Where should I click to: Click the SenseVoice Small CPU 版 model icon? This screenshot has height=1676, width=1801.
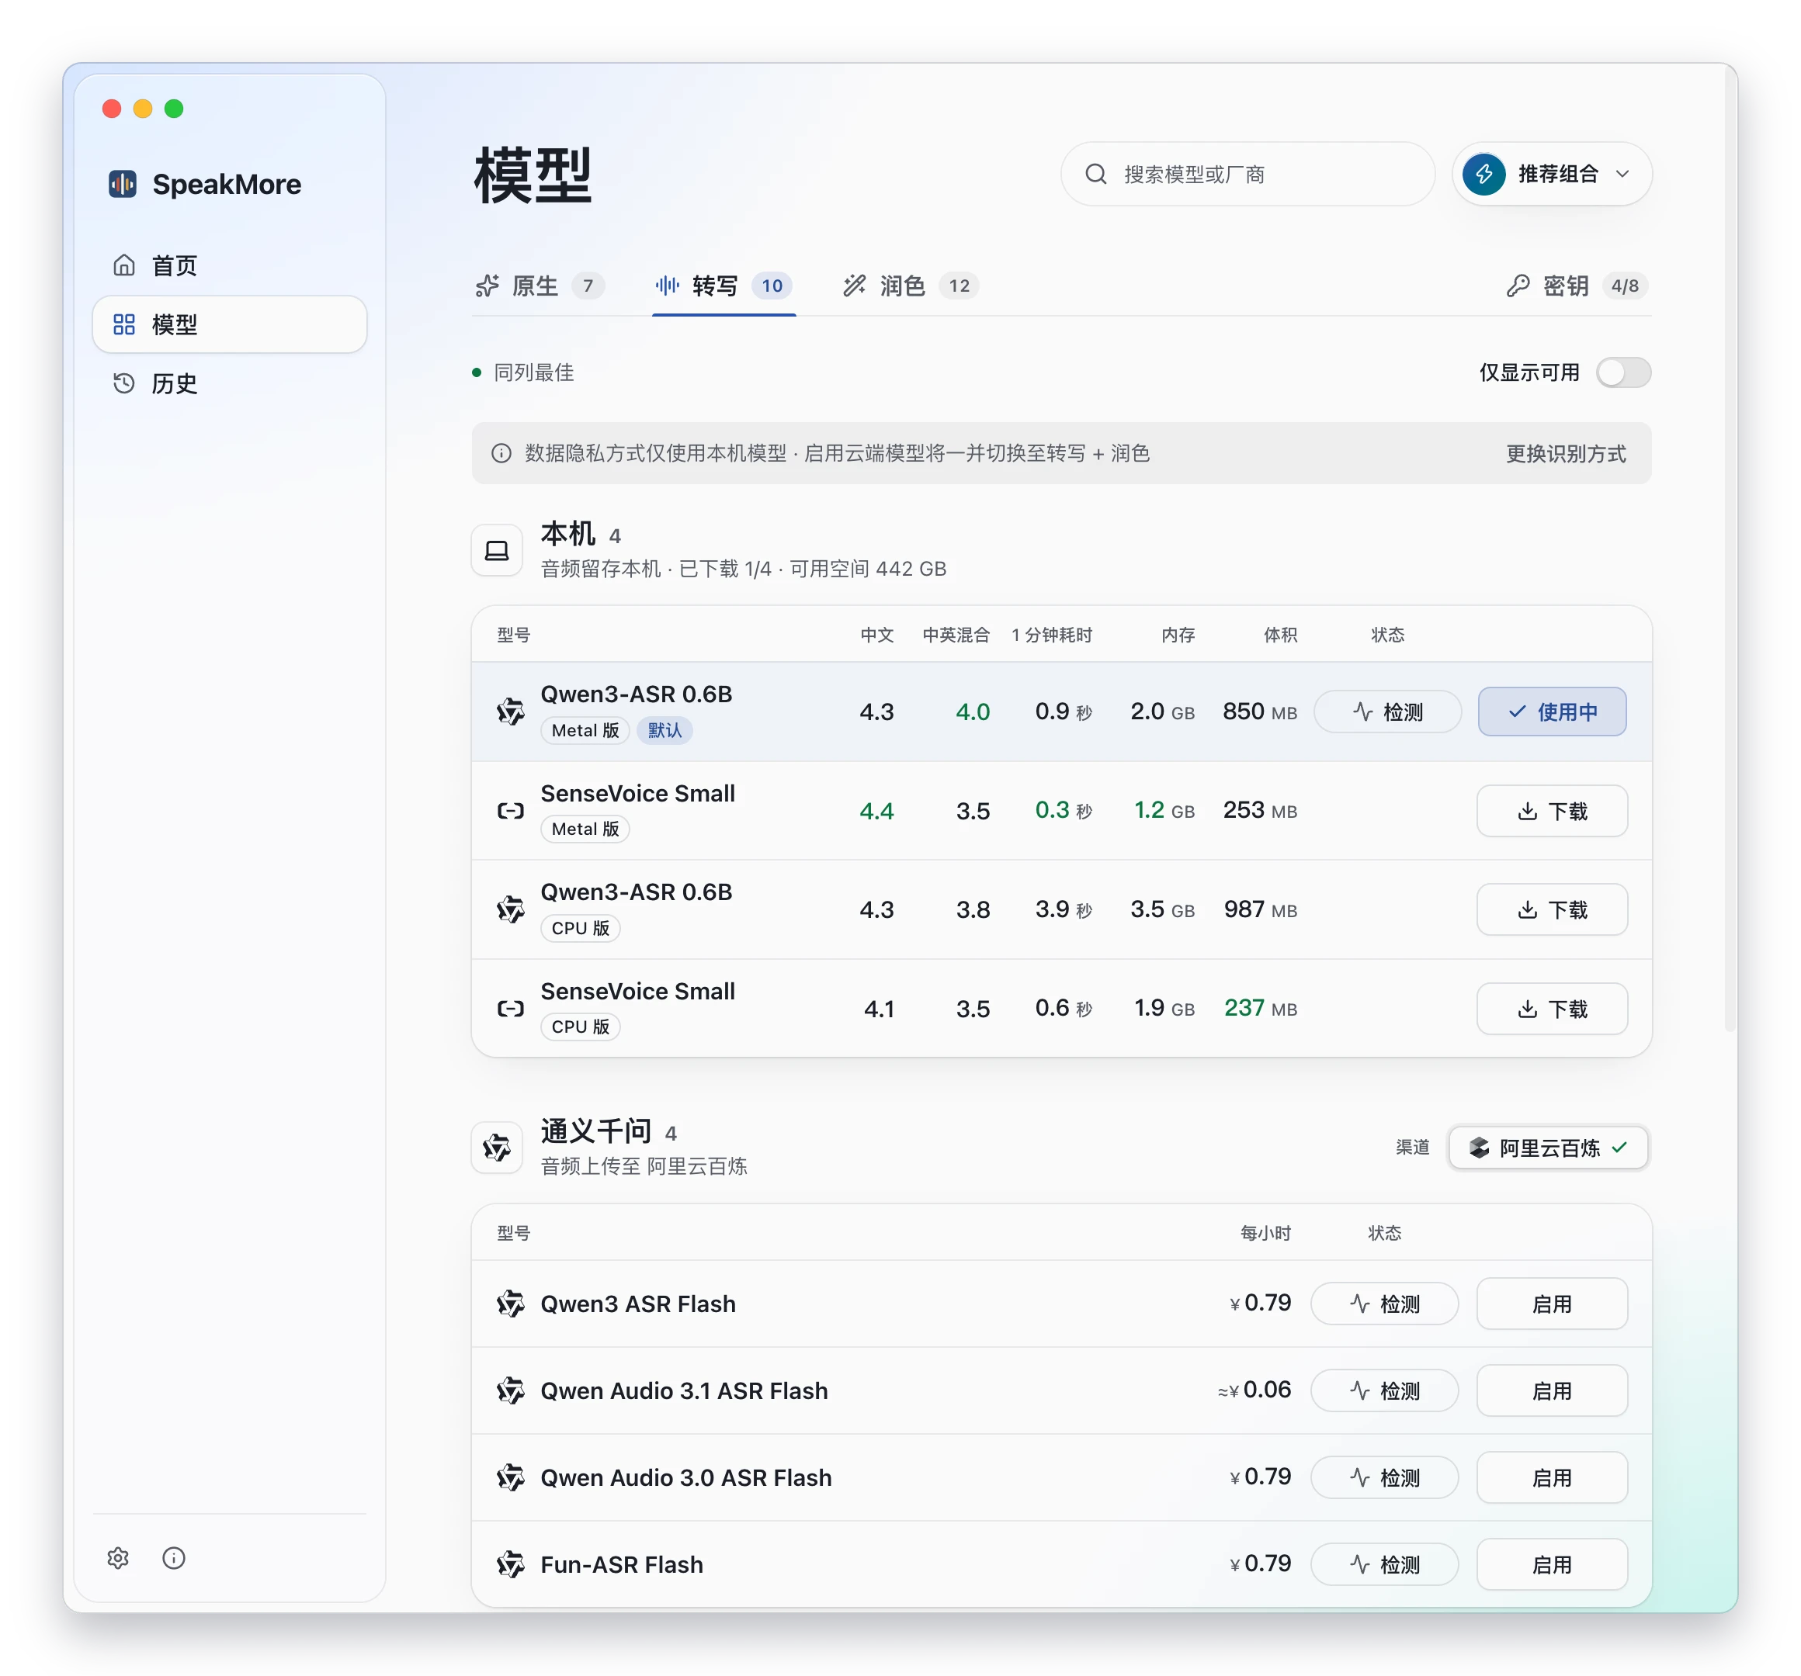(511, 1008)
